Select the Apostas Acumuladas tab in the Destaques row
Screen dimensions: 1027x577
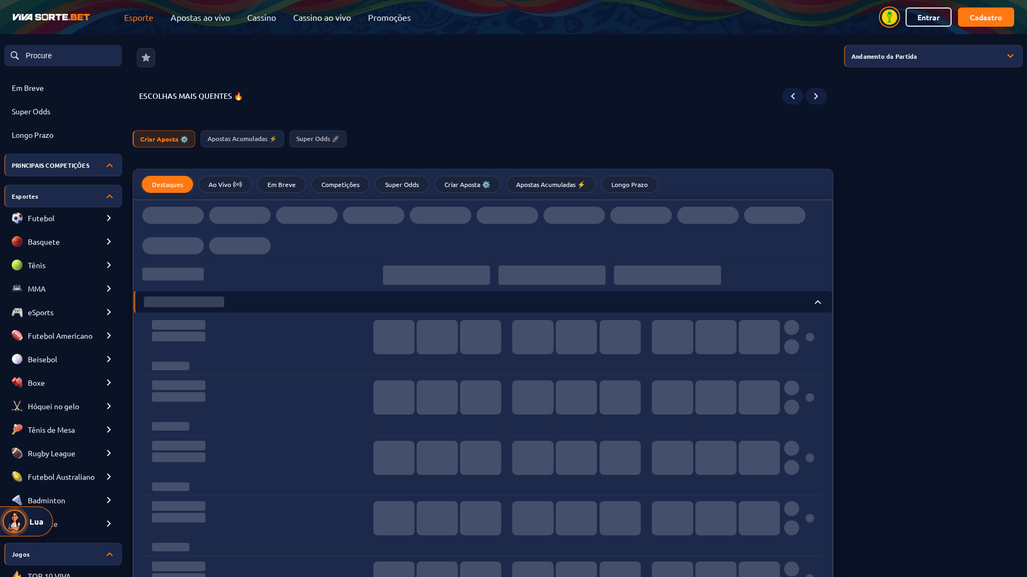point(551,184)
